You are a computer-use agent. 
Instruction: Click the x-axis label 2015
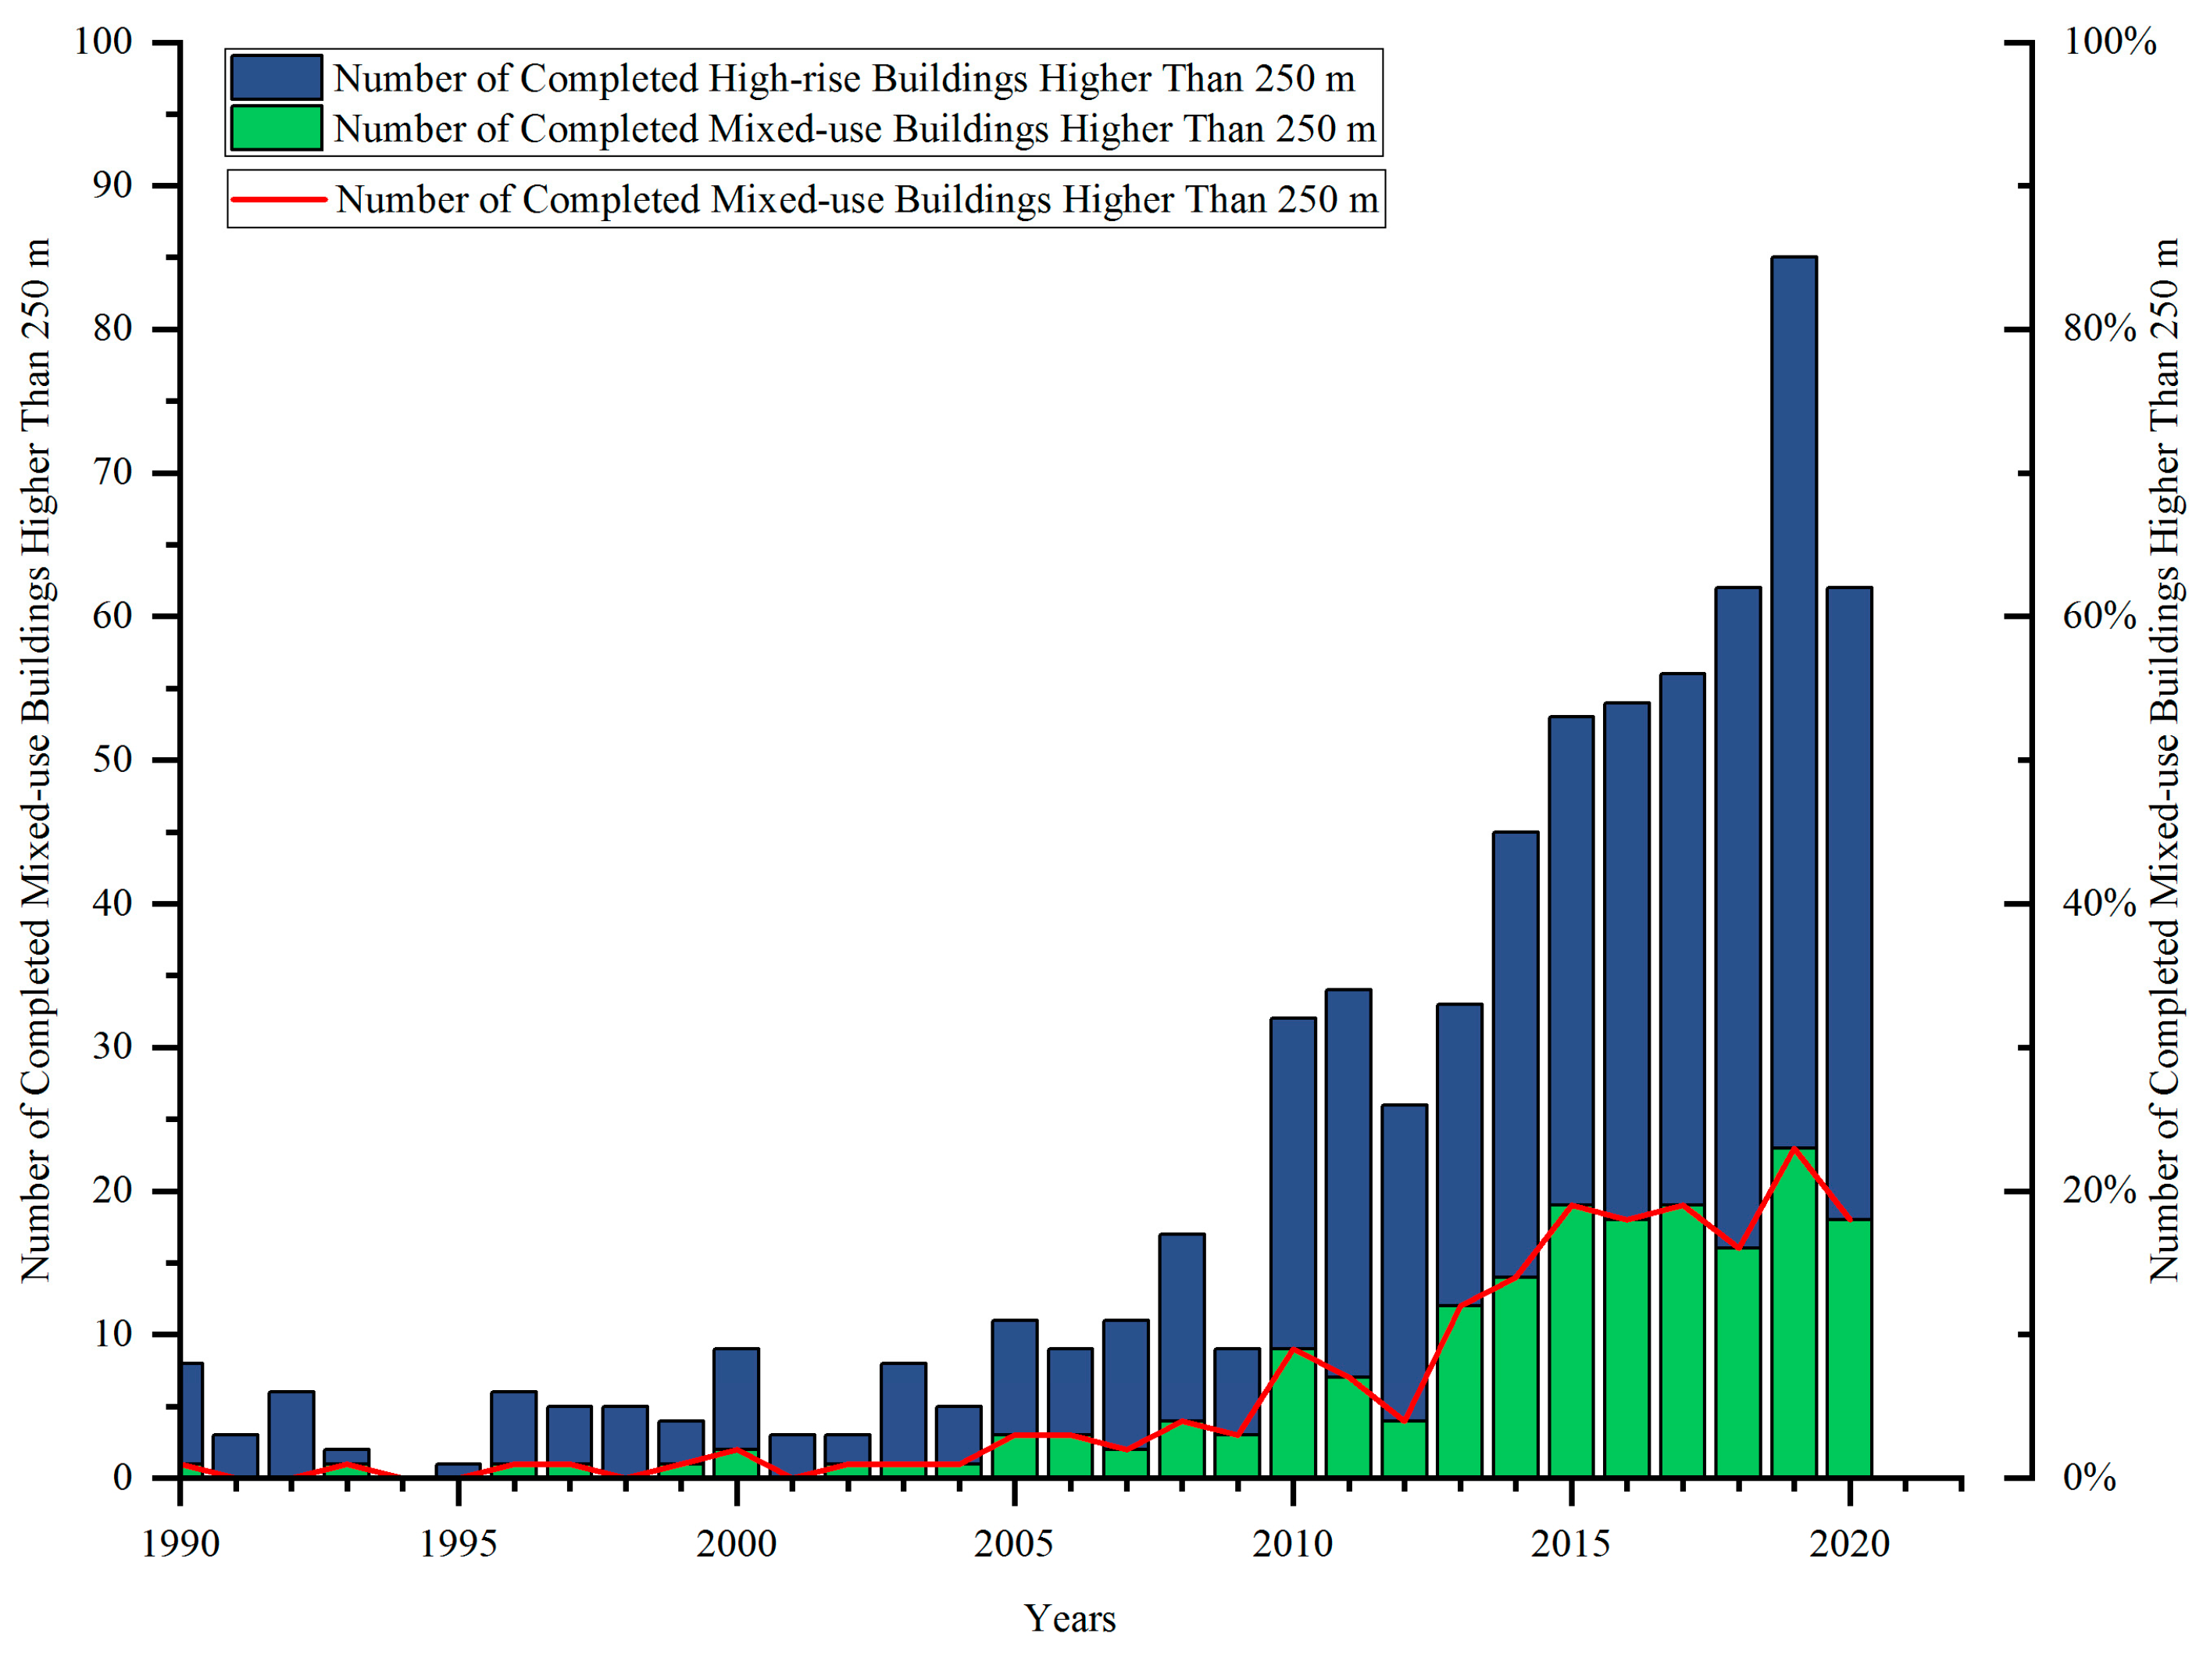point(1570,1543)
